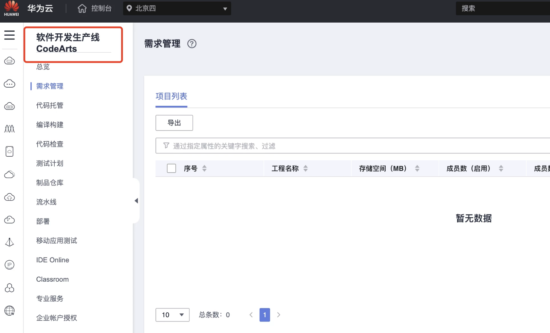
Task: Open the hamburger menu icon
Action: click(9, 35)
